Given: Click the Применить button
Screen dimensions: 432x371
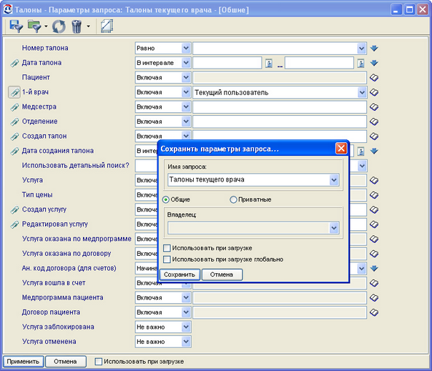Looking at the screenshot, I should pyautogui.click(x=23, y=362).
